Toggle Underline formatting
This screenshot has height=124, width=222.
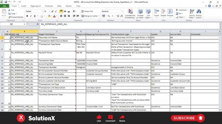pyautogui.click(x=35, y=16)
